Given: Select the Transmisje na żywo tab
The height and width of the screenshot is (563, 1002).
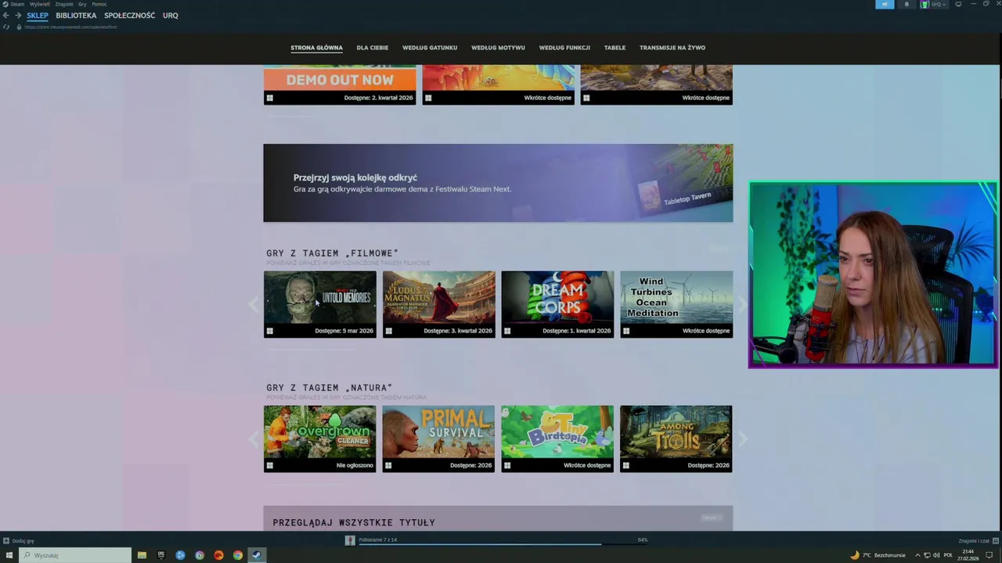Looking at the screenshot, I should click(x=672, y=48).
